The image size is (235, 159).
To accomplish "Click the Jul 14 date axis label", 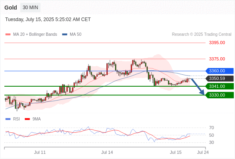I will pyautogui.click(x=107, y=152).
